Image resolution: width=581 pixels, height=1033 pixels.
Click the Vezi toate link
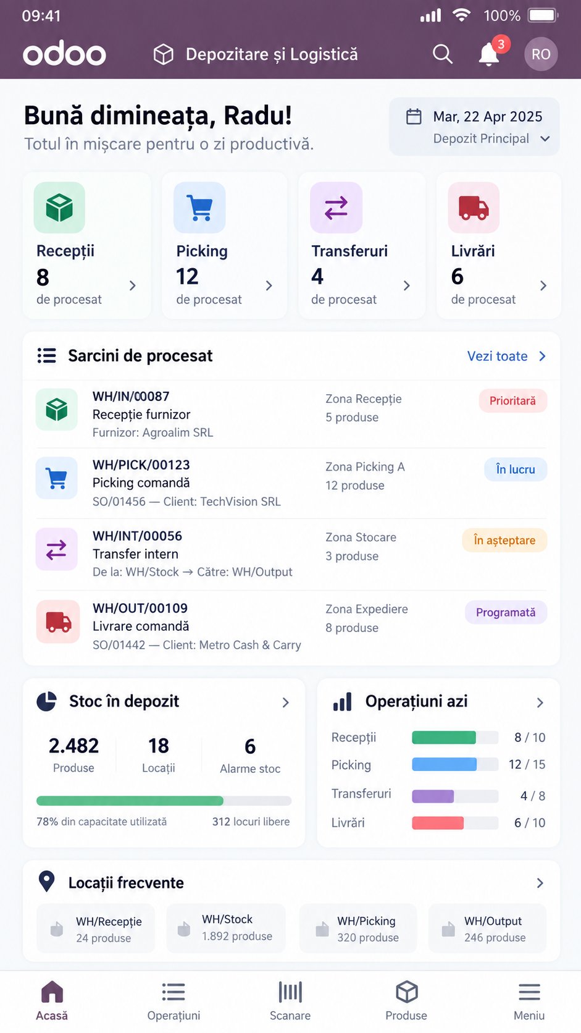tap(498, 356)
